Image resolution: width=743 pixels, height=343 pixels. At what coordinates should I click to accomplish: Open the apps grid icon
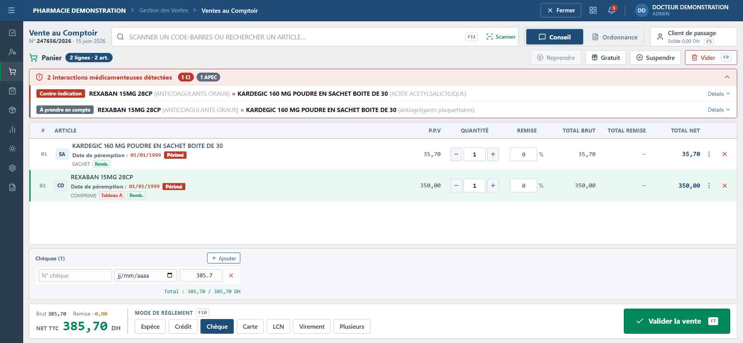593,10
